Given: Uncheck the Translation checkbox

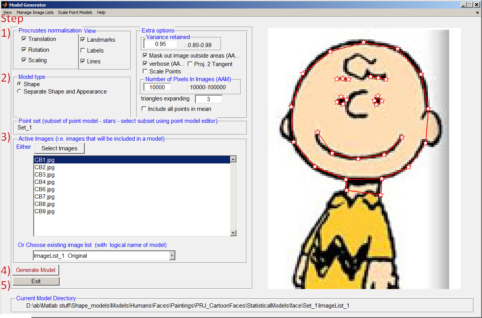Looking at the screenshot, I should (x=24, y=39).
